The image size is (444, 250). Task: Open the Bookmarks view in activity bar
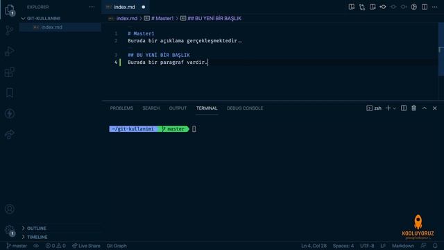point(10,92)
